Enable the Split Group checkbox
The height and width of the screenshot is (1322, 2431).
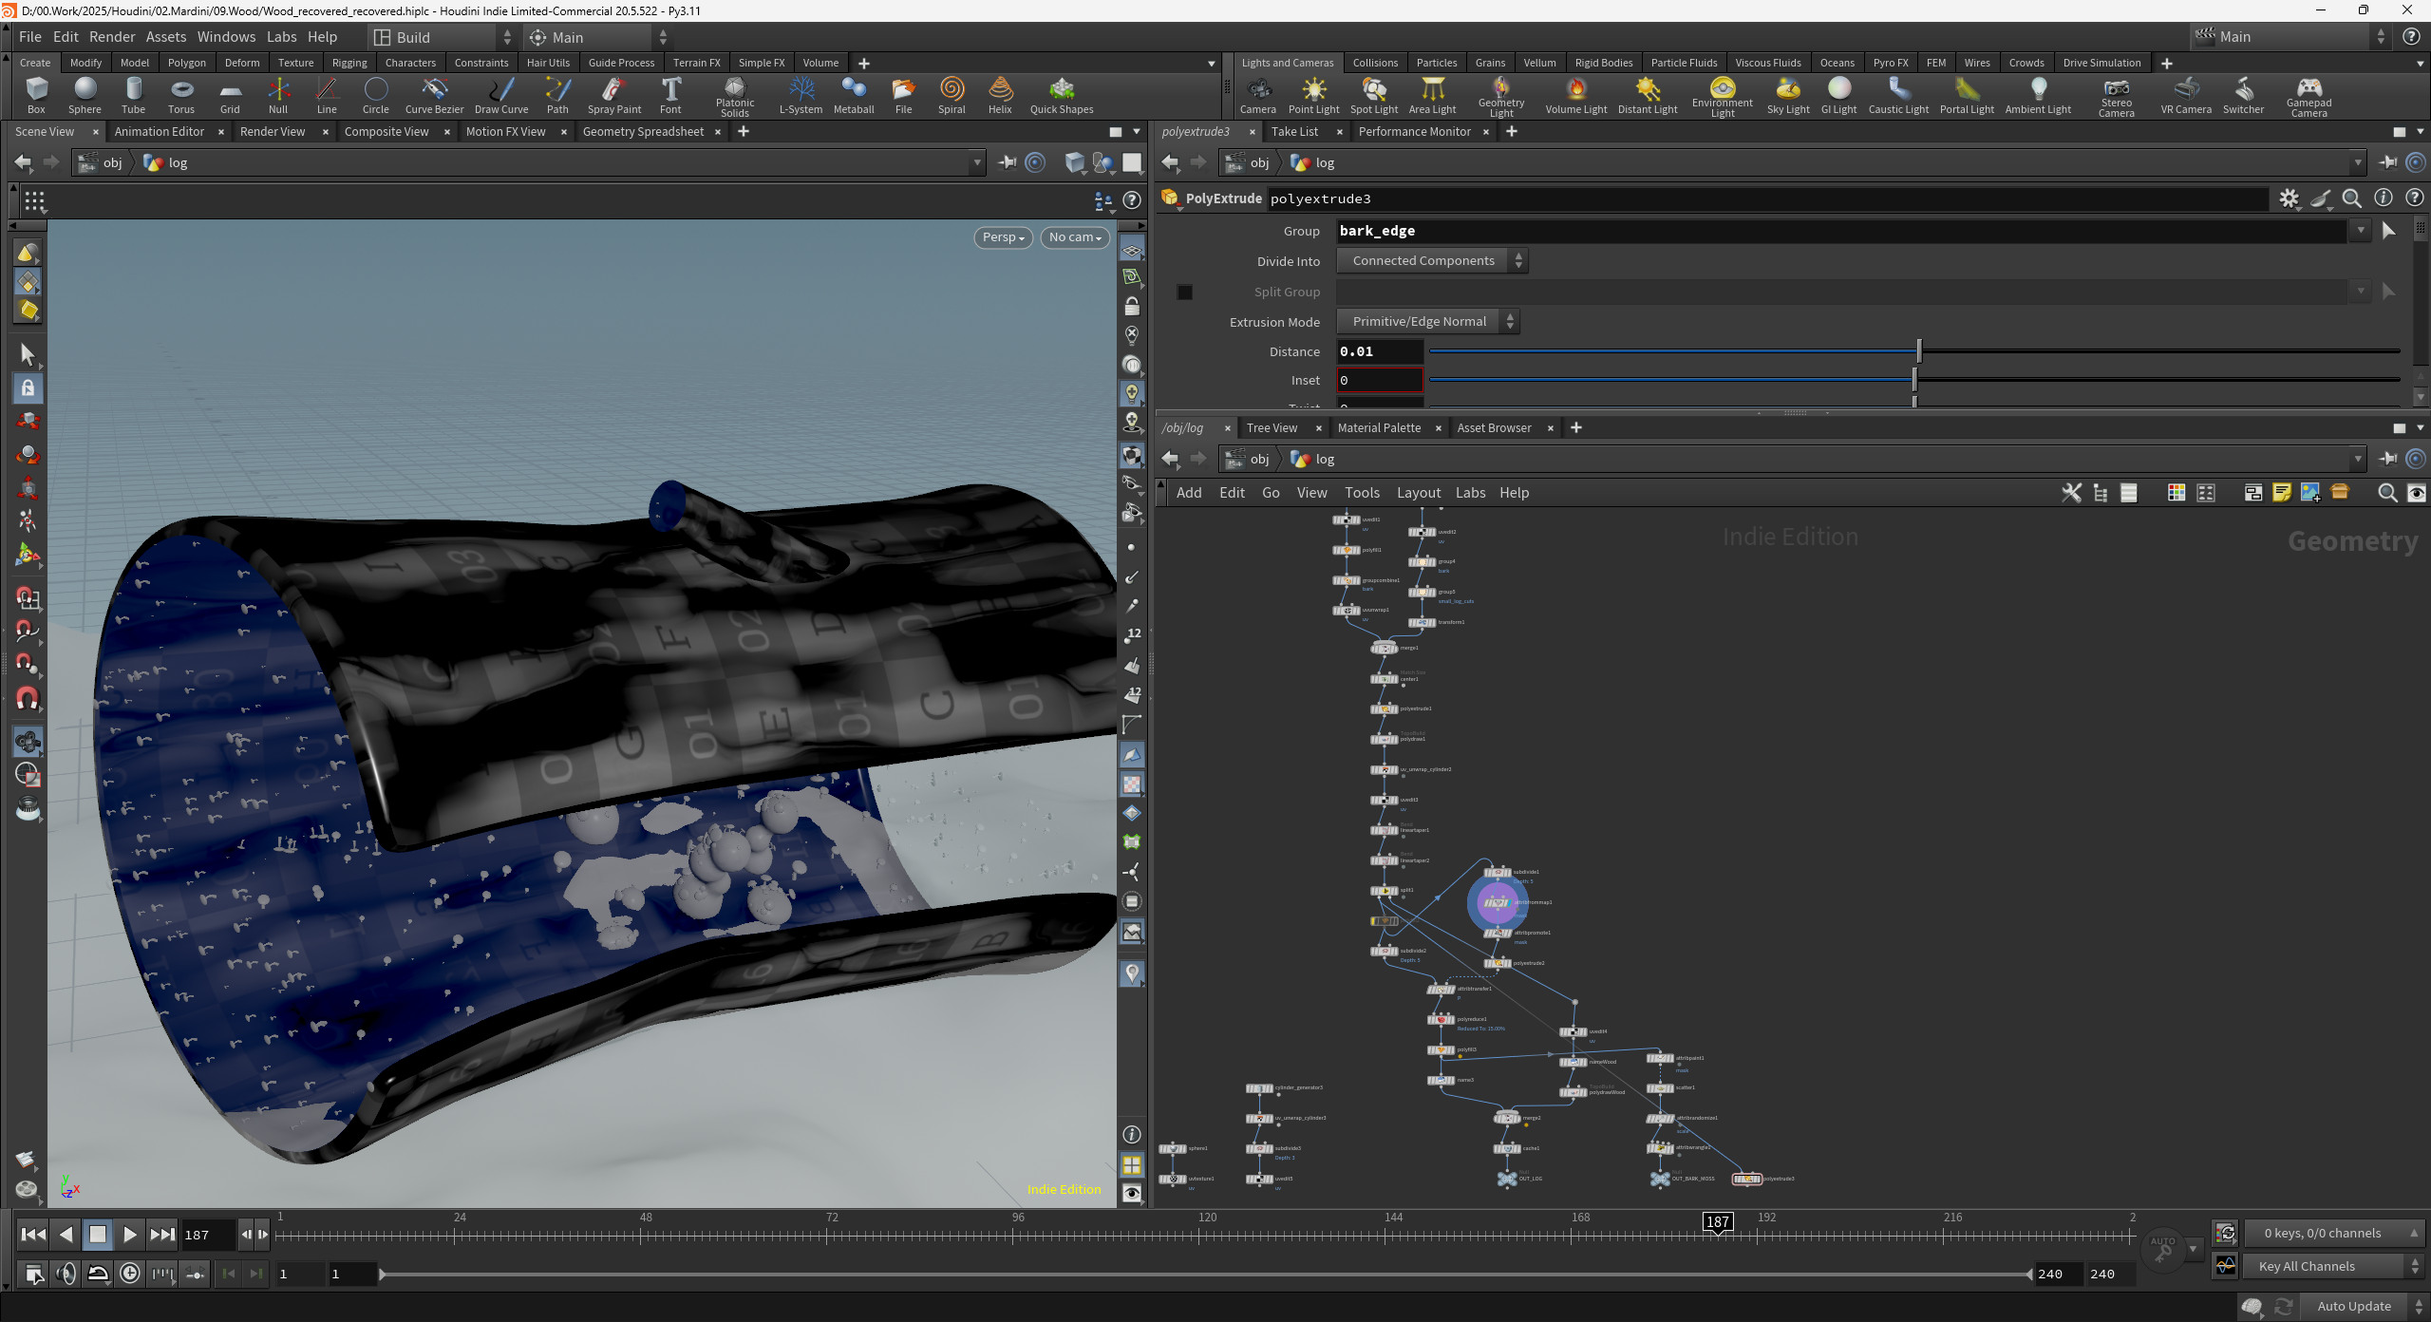point(1184,292)
